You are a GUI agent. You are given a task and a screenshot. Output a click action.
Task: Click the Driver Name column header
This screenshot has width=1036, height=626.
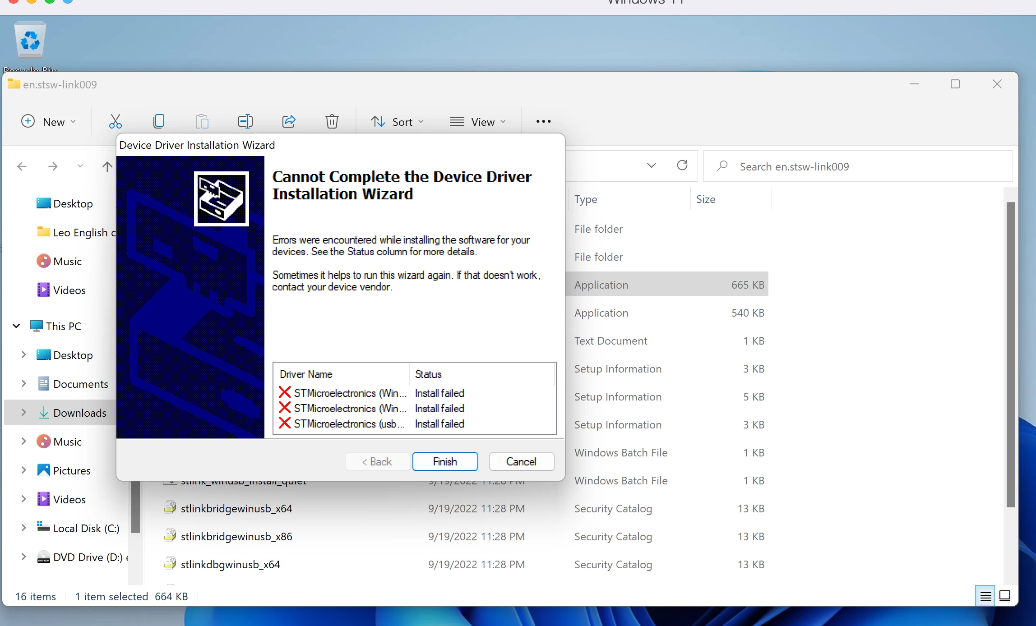[x=341, y=374]
